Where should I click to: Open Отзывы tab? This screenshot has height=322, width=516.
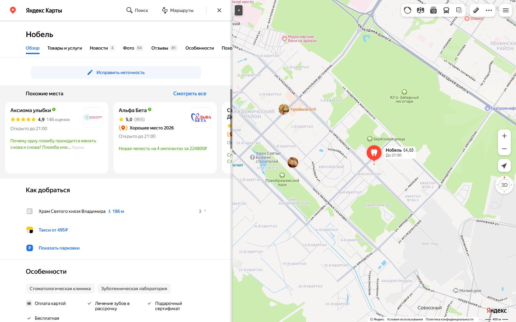tap(164, 48)
